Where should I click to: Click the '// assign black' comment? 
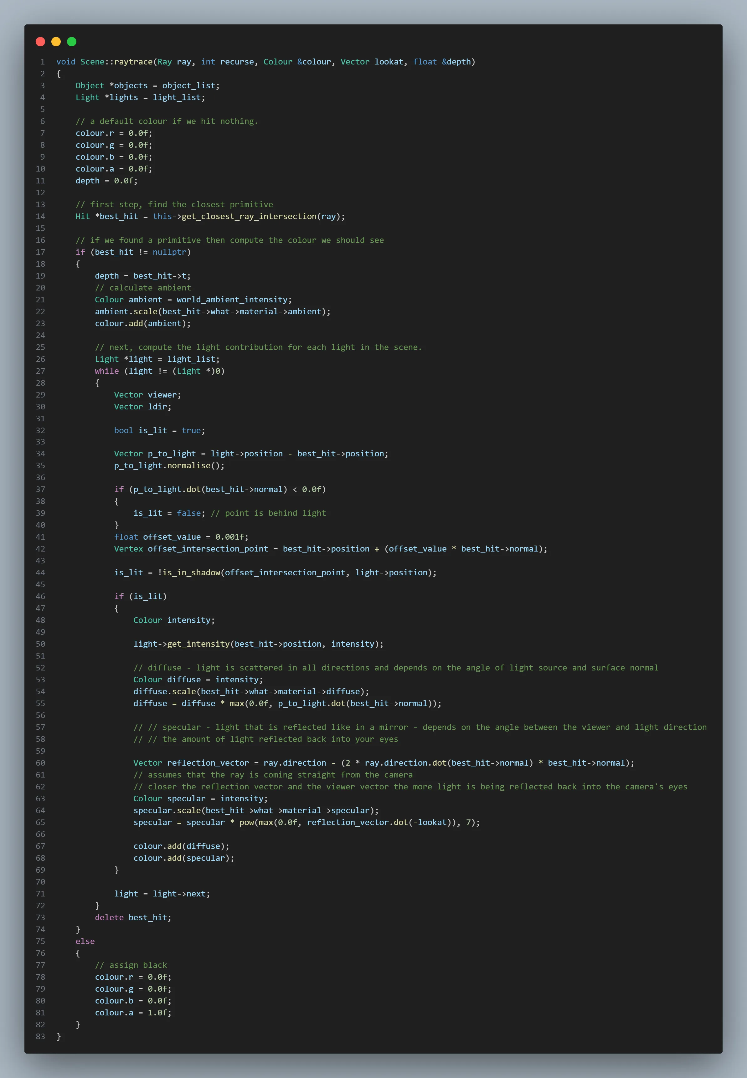131,965
